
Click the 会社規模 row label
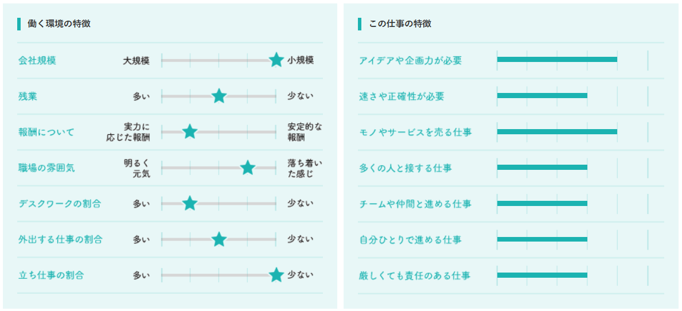37,60
